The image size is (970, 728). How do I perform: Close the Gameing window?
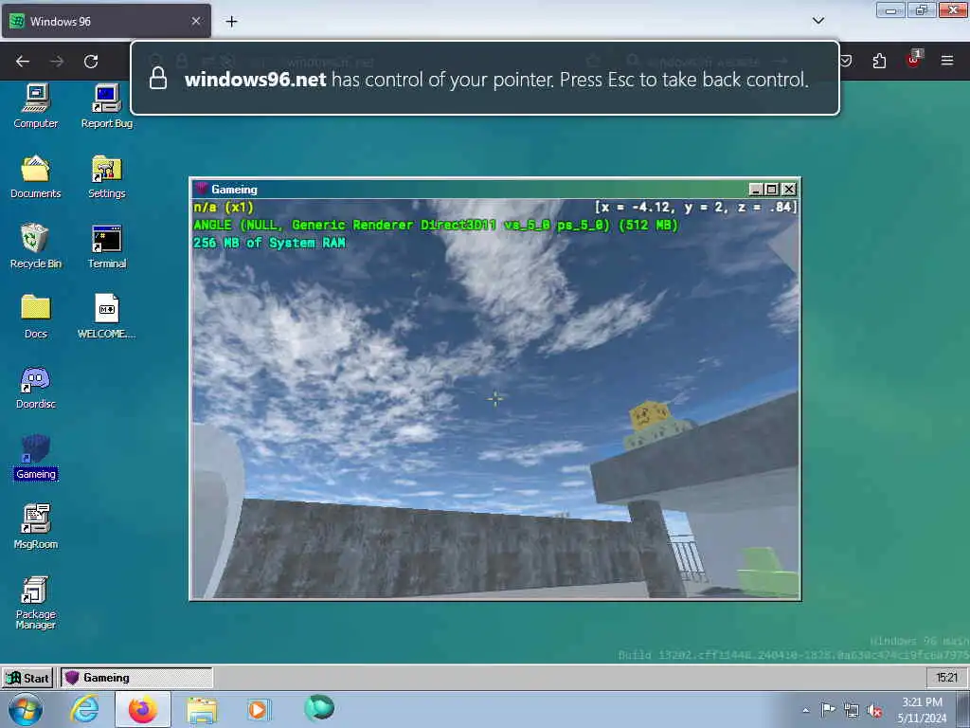pos(789,190)
